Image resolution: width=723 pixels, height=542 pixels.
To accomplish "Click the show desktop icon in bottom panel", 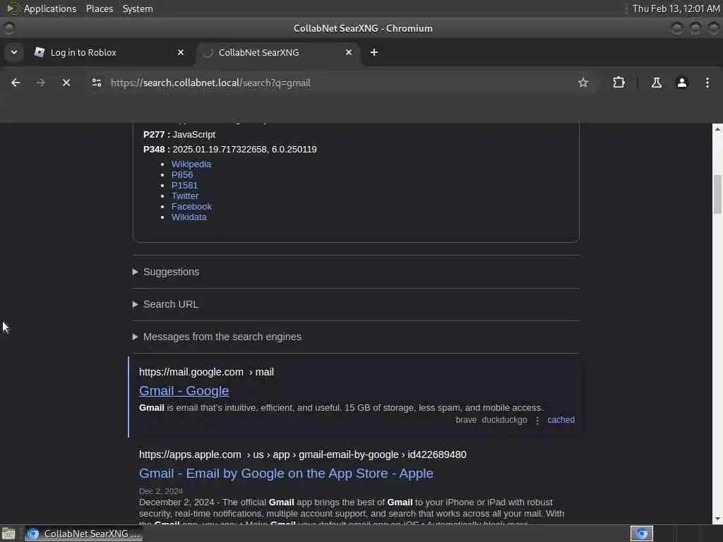I will pos(8,534).
